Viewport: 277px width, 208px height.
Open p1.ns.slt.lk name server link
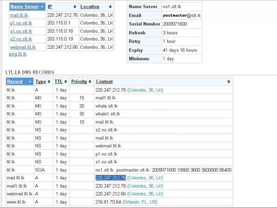point(21,23)
